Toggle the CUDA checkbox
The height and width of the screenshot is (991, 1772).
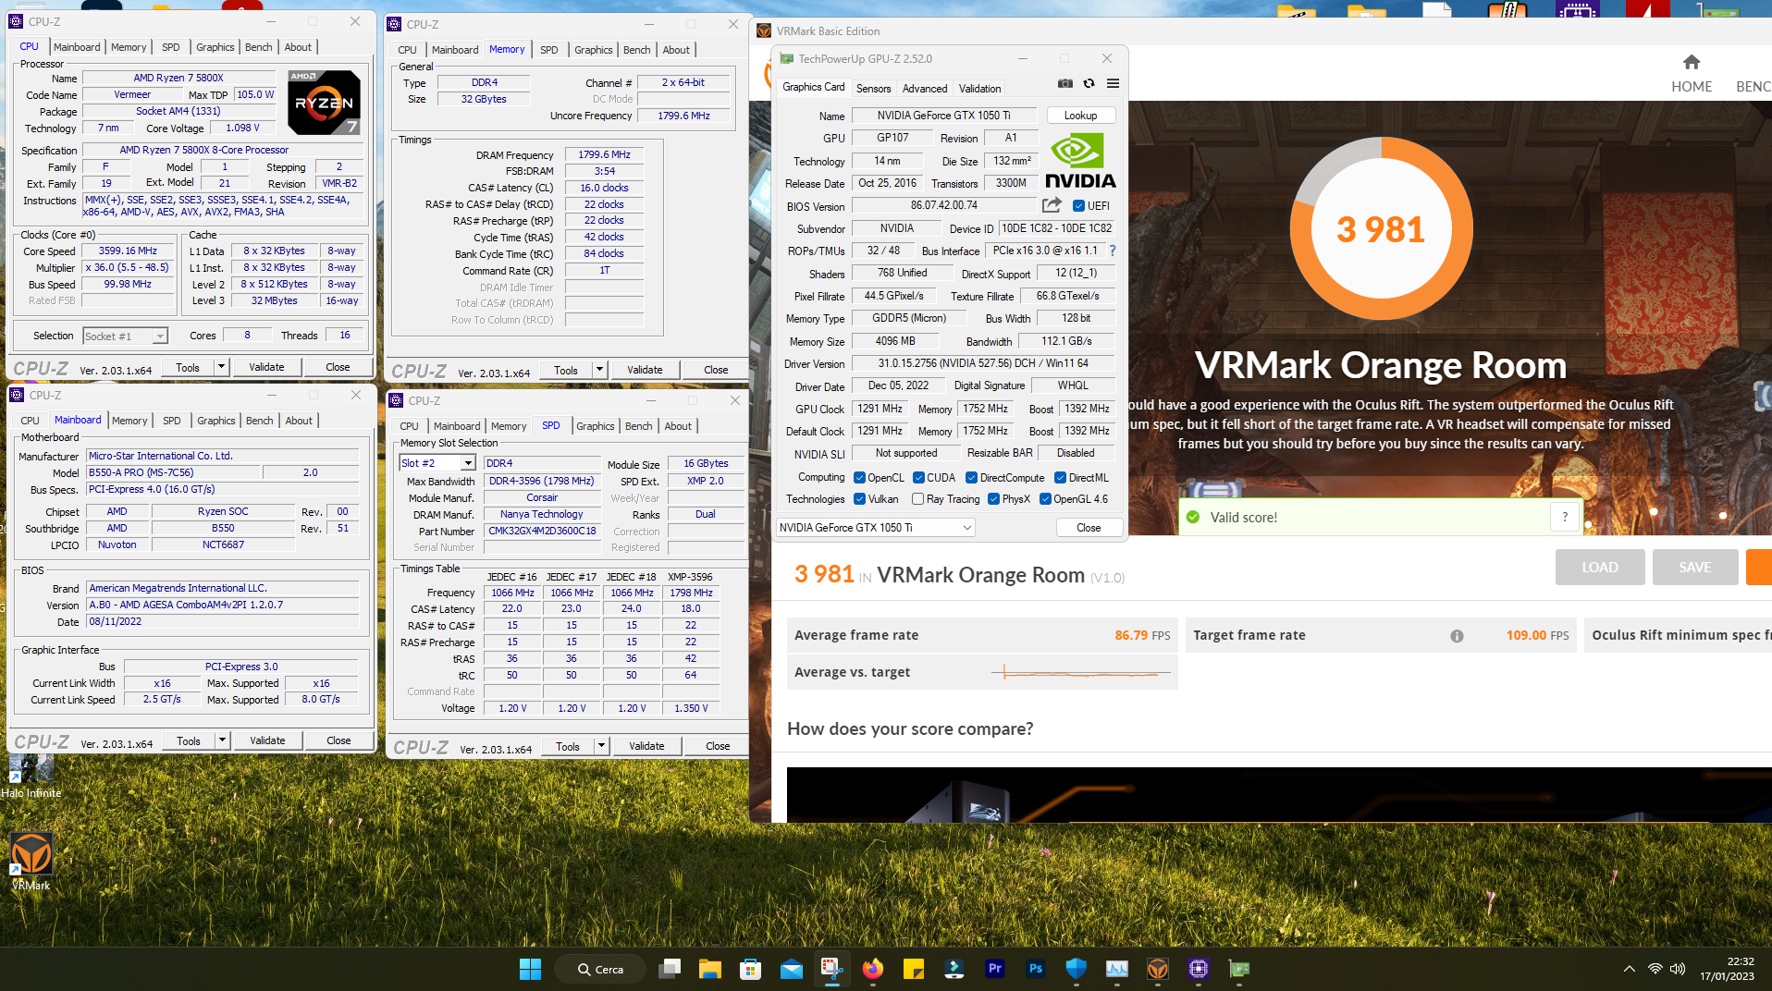tap(918, 478)
